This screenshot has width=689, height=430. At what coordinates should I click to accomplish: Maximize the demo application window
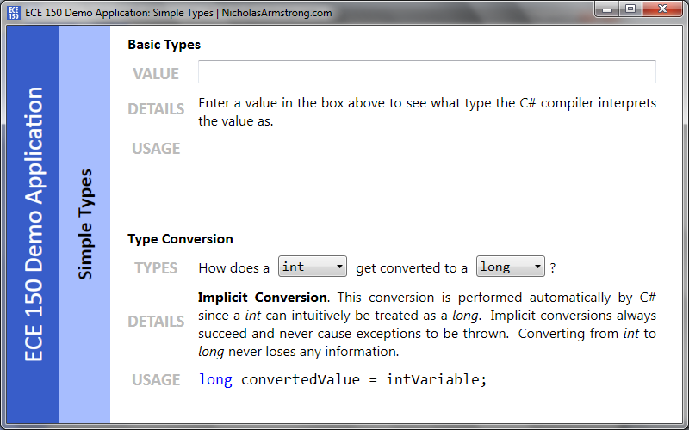630,9
